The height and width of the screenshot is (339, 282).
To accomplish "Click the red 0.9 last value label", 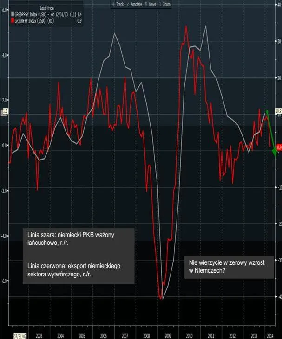I will 279,147.
